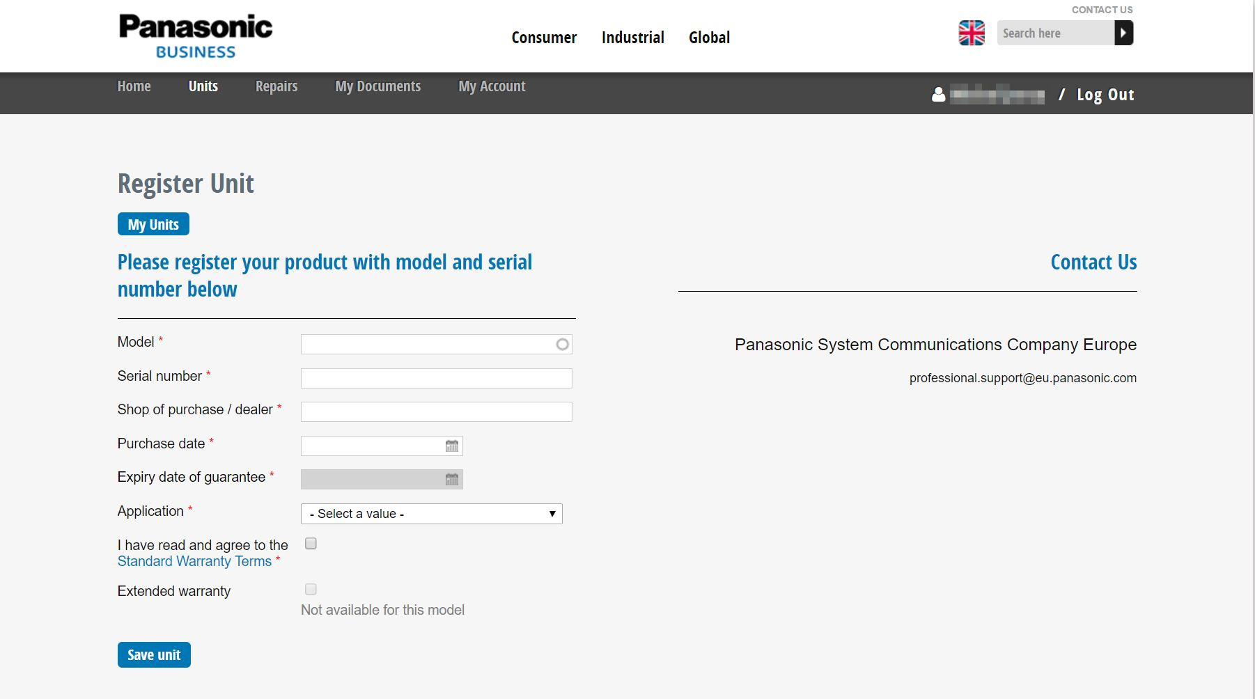Screen dimensions: 1255x699
Task: Select the Global top navigation
Action: click(709, 38)
